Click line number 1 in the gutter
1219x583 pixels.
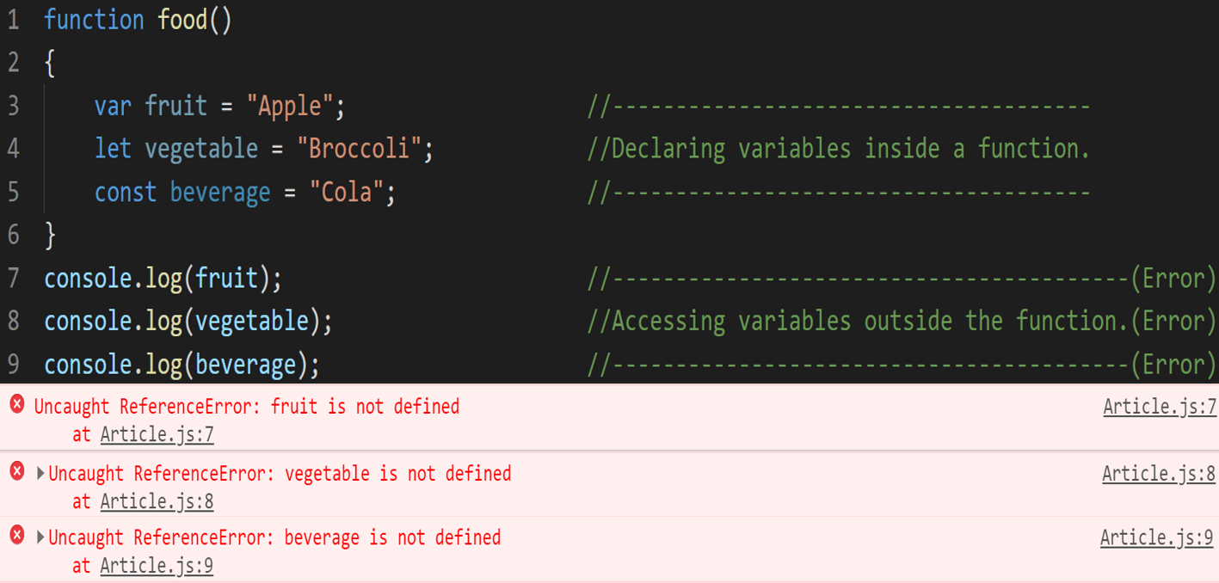point(13,20)
